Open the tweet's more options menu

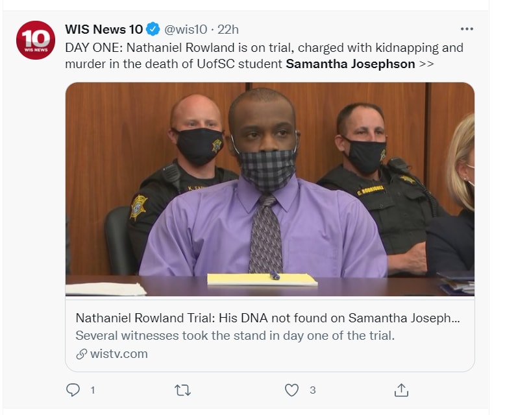467,29
